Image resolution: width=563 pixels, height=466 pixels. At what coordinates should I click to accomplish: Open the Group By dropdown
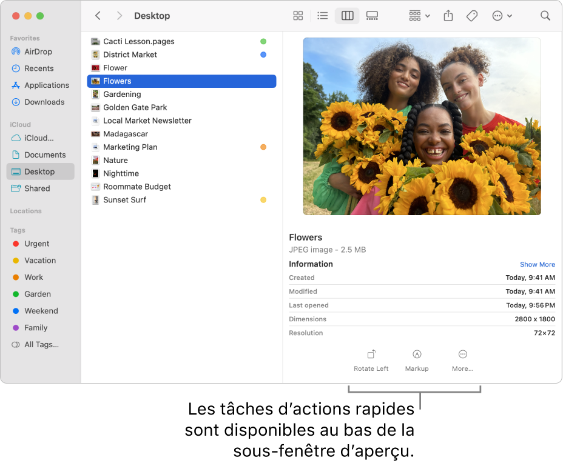click(x=419, y=16)
